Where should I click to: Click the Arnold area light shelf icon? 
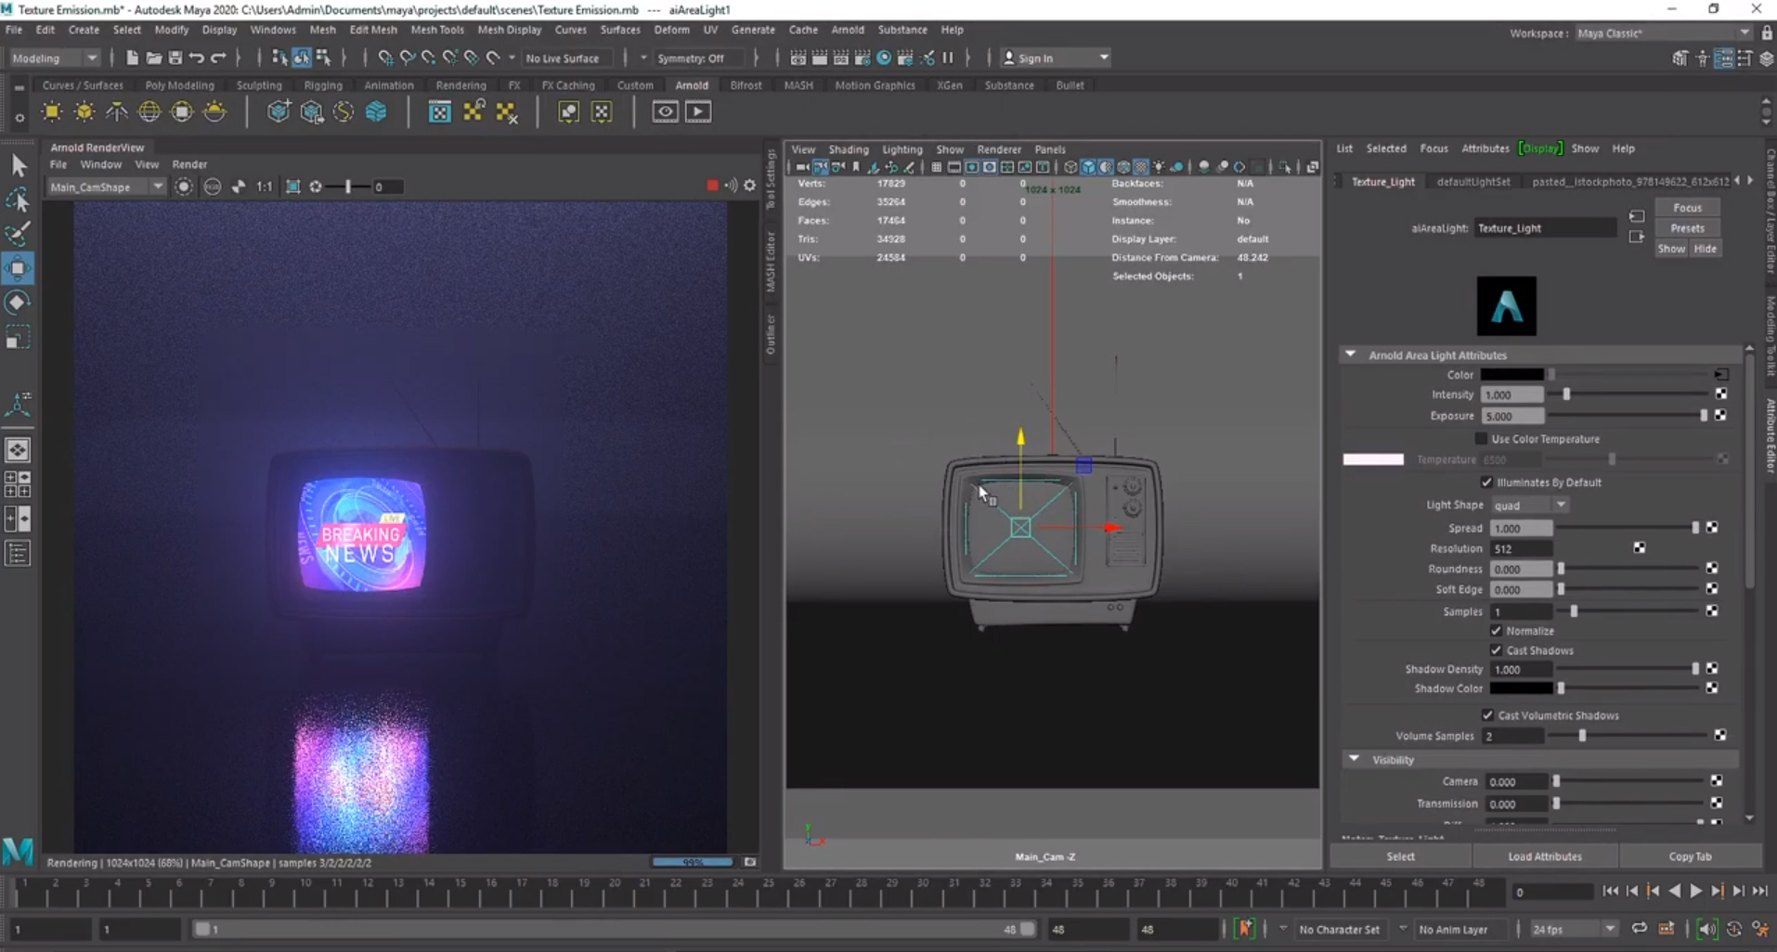point(52,112)
